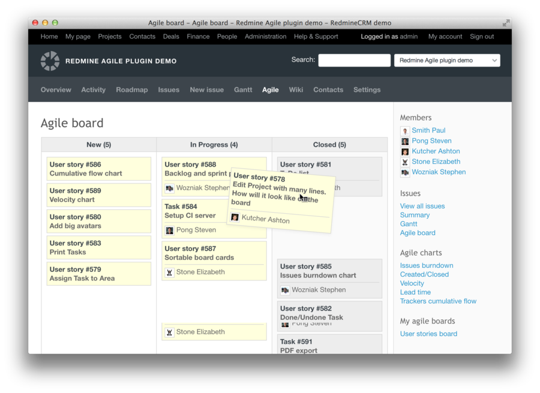Open the New issue tab
Screen dimensions: 540x393
point(206,90)
